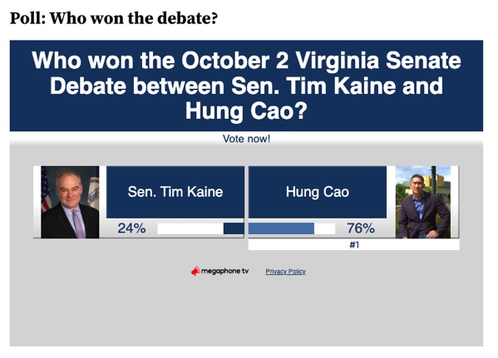Click the 'Poll: Who won the debate?' heading
This screenshot has height=358, width=498.
(114, 18)
